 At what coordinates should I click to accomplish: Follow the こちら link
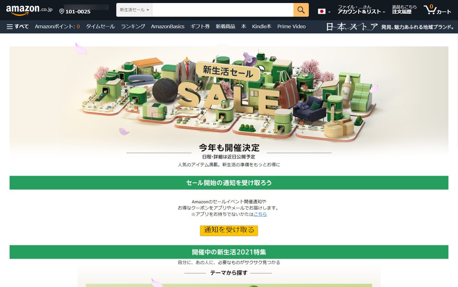point(260,214)
